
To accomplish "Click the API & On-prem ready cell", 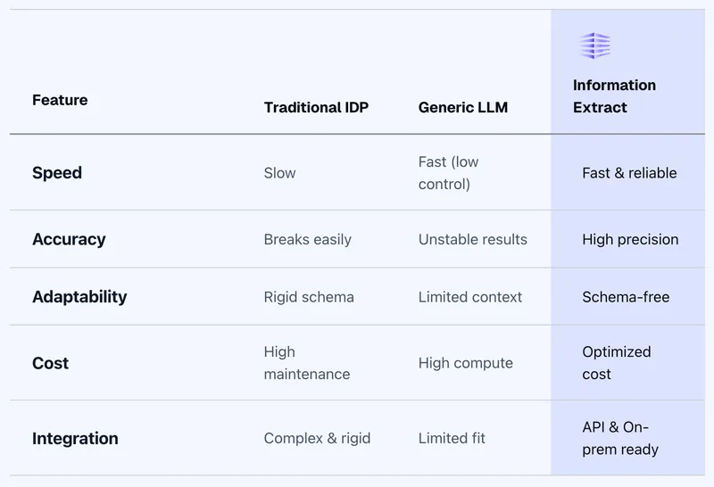I will (620, 438).
